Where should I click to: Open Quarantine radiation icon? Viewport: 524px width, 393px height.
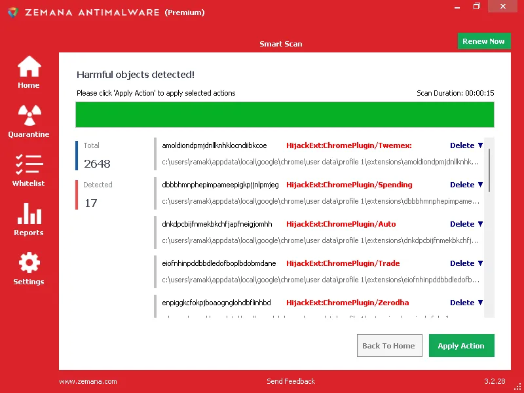click(29, 116)
